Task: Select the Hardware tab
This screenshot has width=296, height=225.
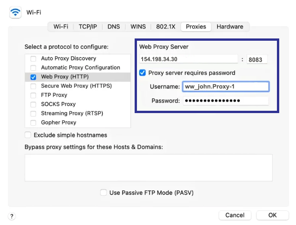Action: click(230, 27)
